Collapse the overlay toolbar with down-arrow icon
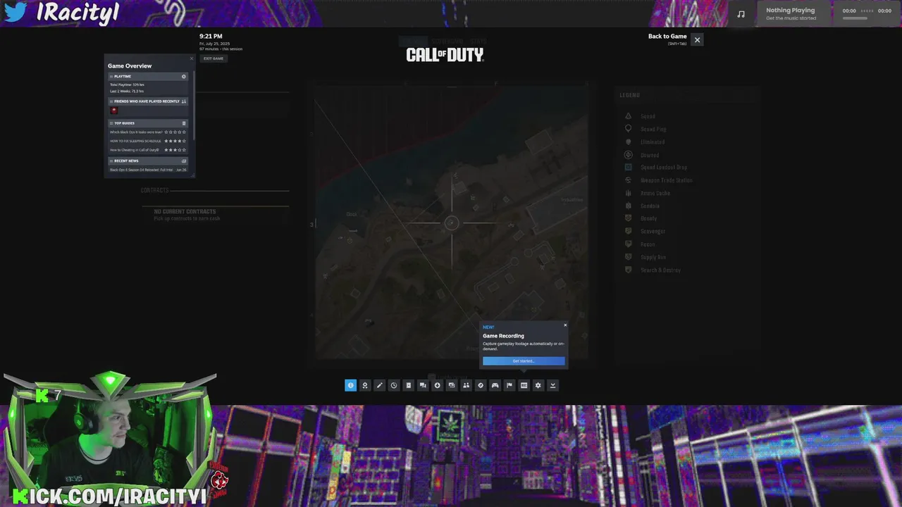 [x=552, y=385]
